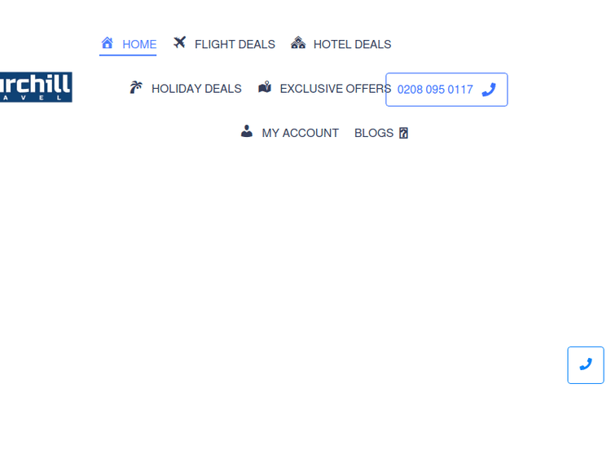611x459 pixels.
Task: Click the Churchill Travel logo
Action: [36, 87]
